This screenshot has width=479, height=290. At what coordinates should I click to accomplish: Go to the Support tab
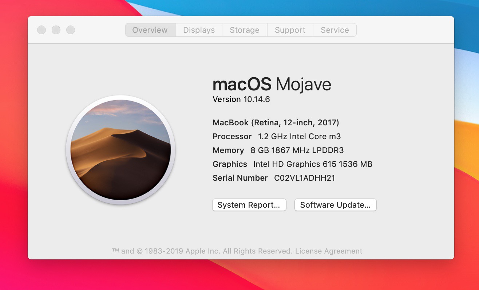(290, 30)
